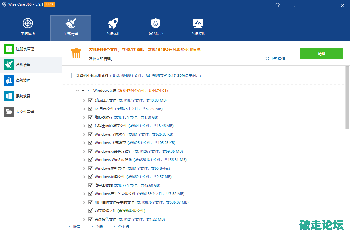
Task: Click the green 清理 button
Action: tap(321, 54)
